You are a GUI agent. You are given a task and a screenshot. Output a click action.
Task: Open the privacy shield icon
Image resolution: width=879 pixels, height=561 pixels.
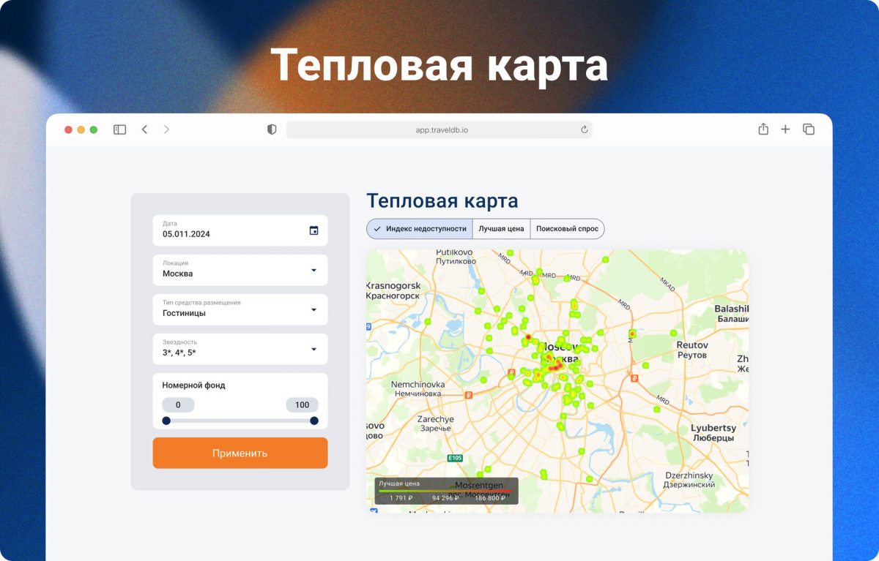(x=272, y=129)
